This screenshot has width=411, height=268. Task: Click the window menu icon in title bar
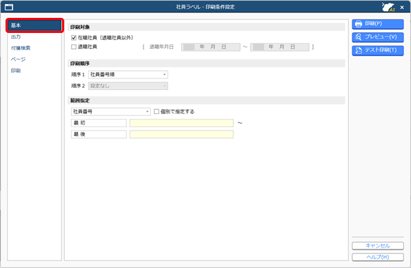(x=9, y=7)
